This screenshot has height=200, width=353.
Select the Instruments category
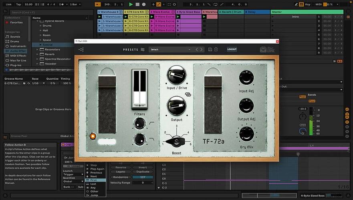[16, 46]
